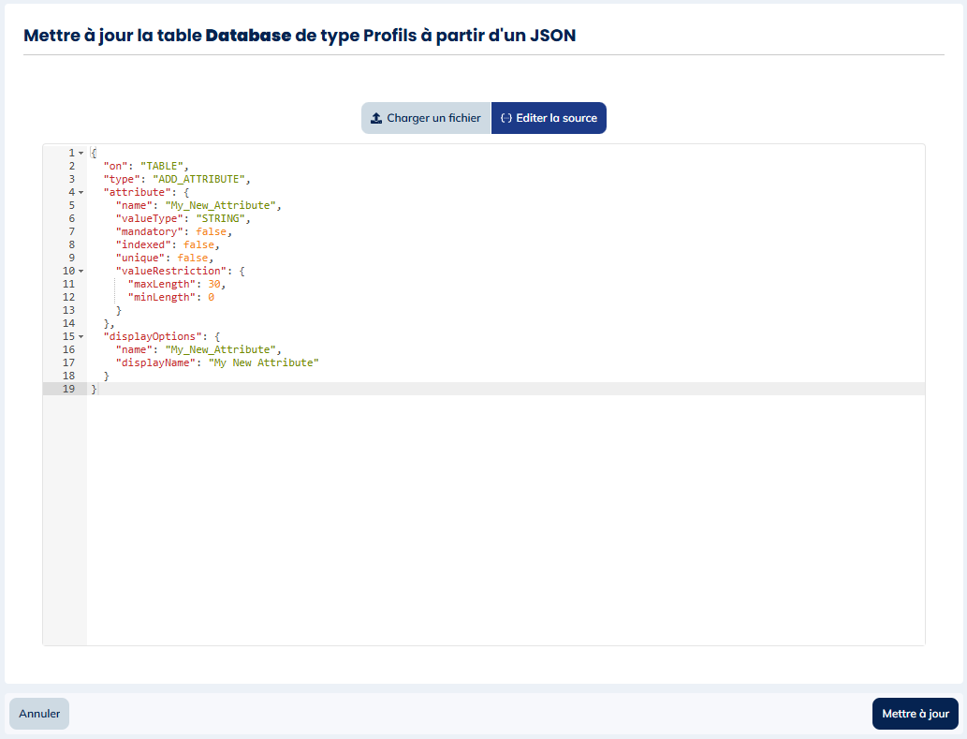
Task: Click the minLength value 0
Action: click(x=211, y=297)
